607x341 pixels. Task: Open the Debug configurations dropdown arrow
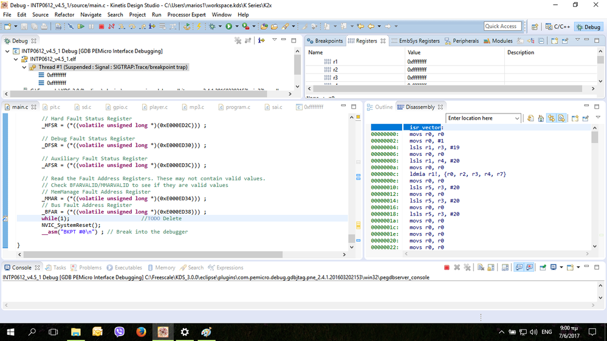[219, 27]
